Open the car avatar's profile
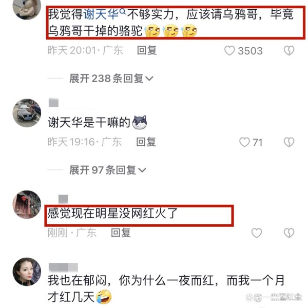Screen dimensions: 308x308 pyautogui.click(x=27, y=113)
